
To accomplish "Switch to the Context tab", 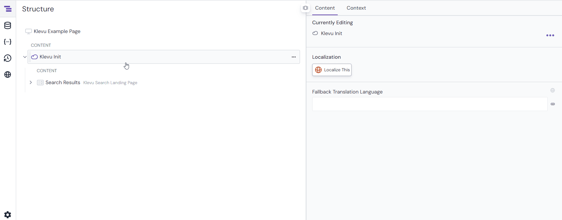I will [x=356, y=8].
